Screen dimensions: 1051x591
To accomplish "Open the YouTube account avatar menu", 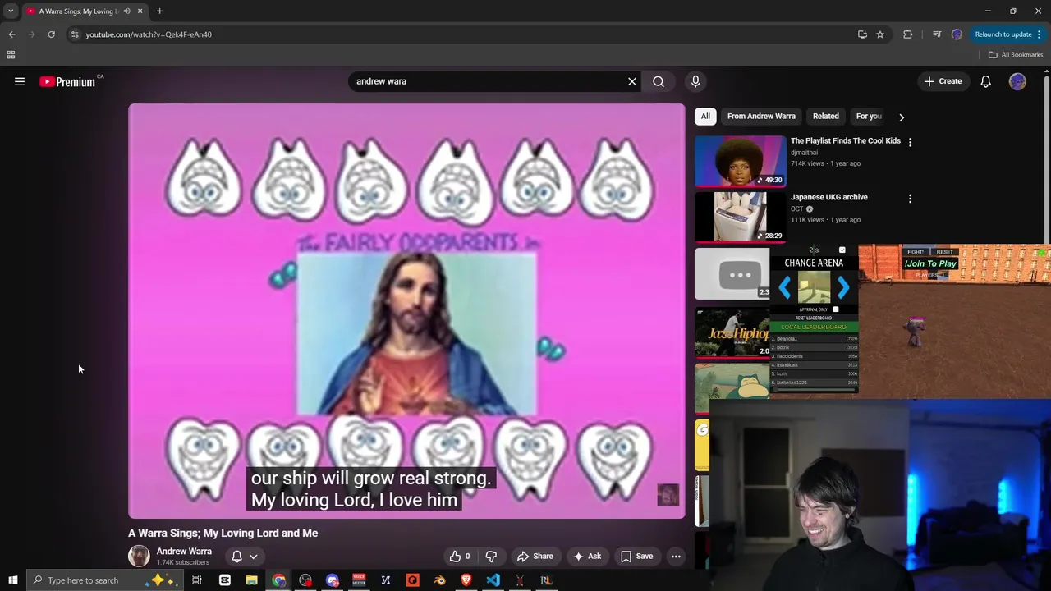I will 1017,81.
